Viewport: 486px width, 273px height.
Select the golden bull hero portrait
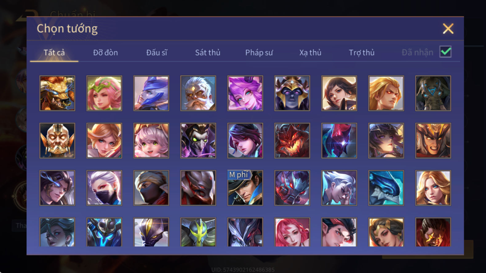(57, 93)
